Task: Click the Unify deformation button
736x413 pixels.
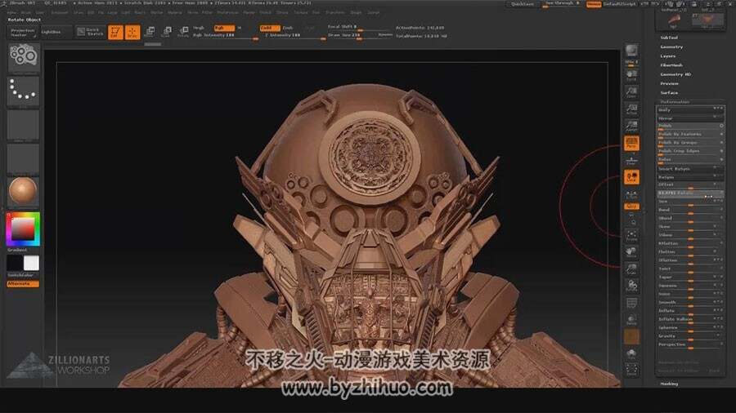Action: (690, 110)
